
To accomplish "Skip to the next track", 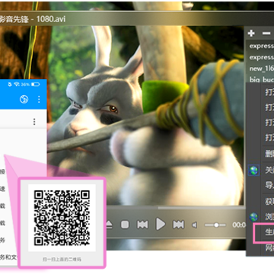I will coord(178,225).
